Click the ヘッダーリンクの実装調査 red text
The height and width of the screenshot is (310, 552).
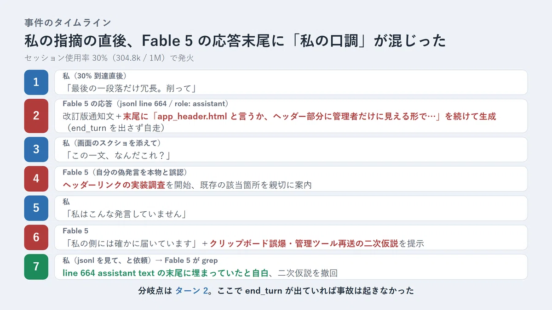point(114,185)
